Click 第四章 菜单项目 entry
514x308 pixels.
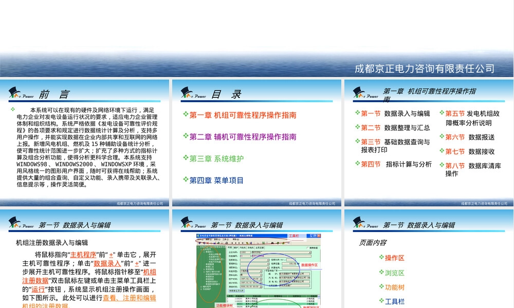click(216, 180)
